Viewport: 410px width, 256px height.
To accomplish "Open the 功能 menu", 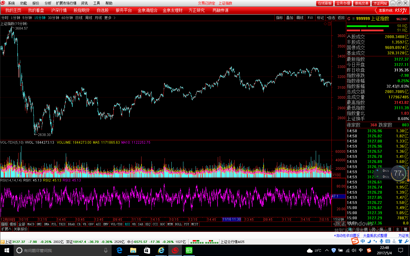I will (24, 3).
